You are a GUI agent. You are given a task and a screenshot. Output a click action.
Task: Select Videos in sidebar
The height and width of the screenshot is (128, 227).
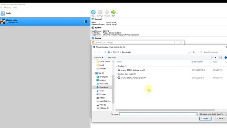100,98
